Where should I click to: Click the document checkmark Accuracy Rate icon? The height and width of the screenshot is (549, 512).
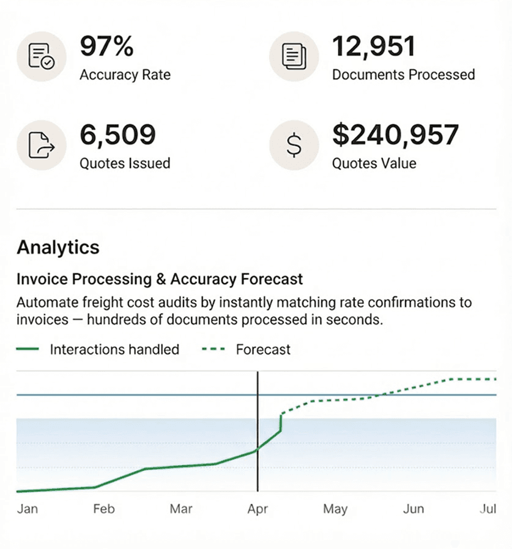[41, 56]
